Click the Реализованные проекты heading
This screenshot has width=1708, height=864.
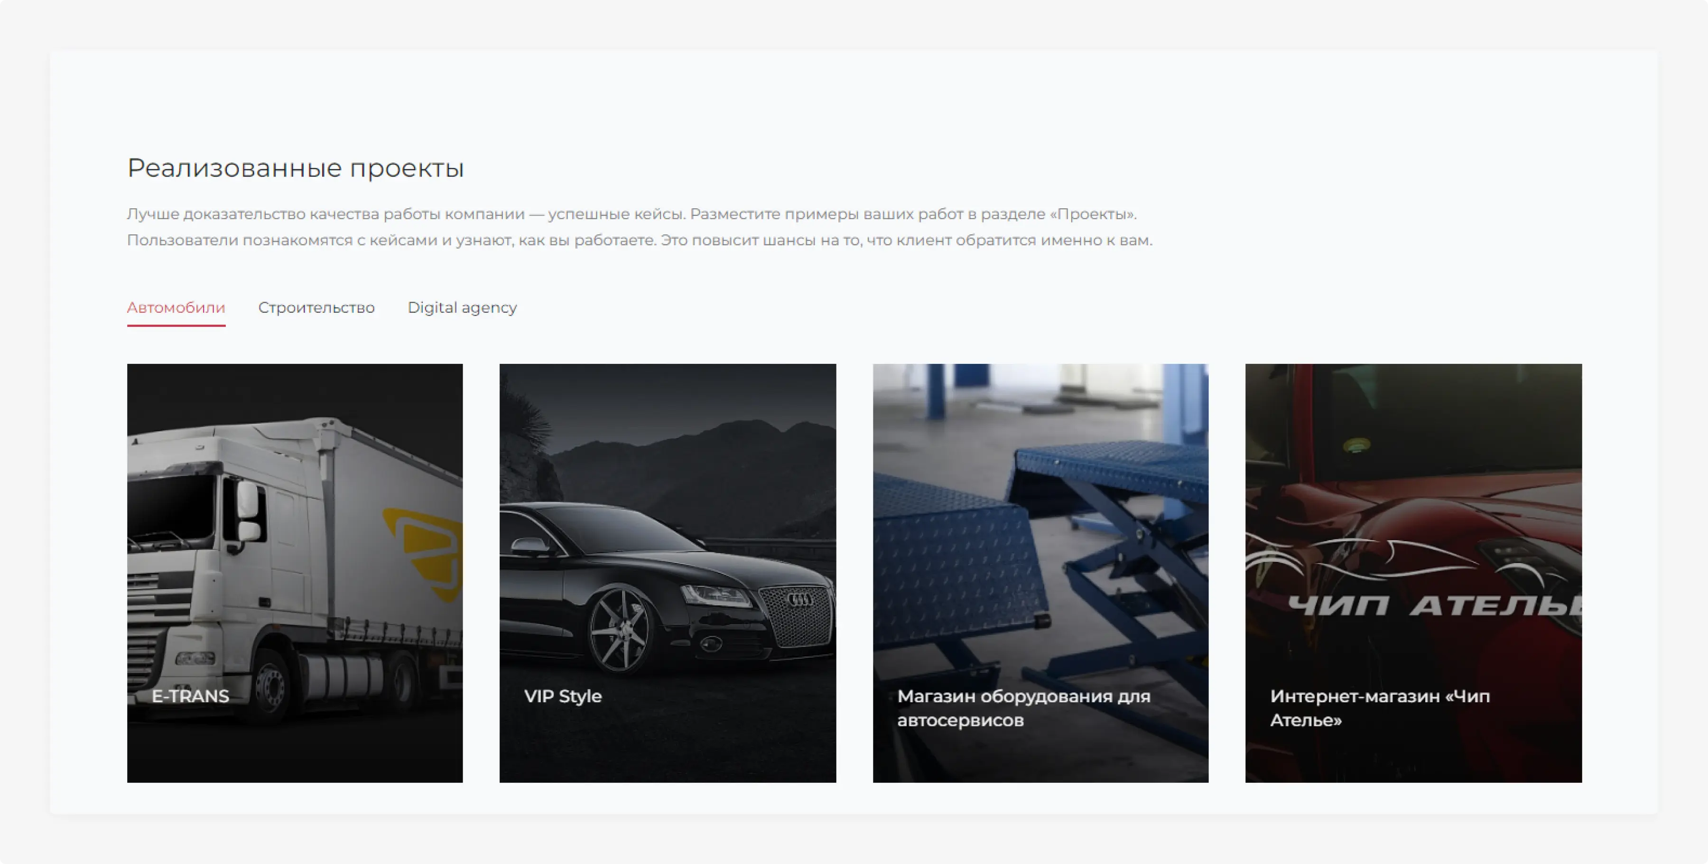tap(295, 168)
